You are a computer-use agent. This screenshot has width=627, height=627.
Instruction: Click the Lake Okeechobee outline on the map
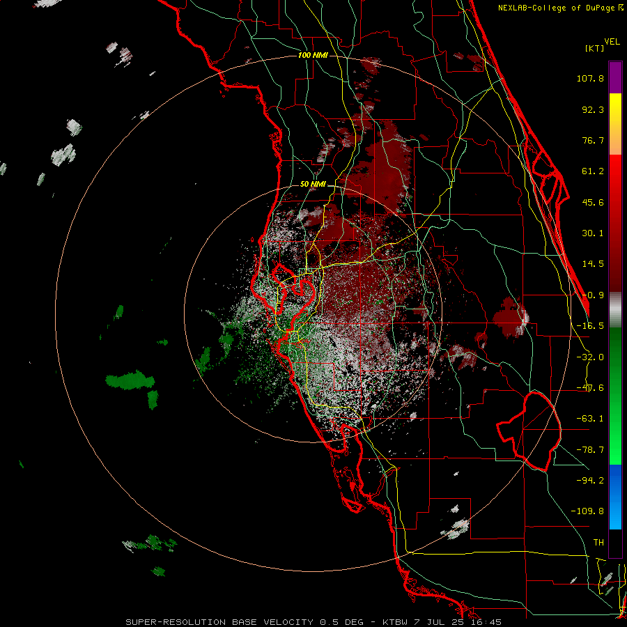pos(529,431)
